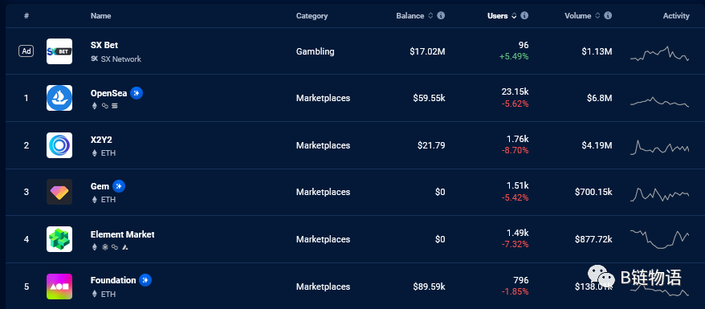
Task: Sort by Balance using the arrow toggle
Action: tap(430, 16)
